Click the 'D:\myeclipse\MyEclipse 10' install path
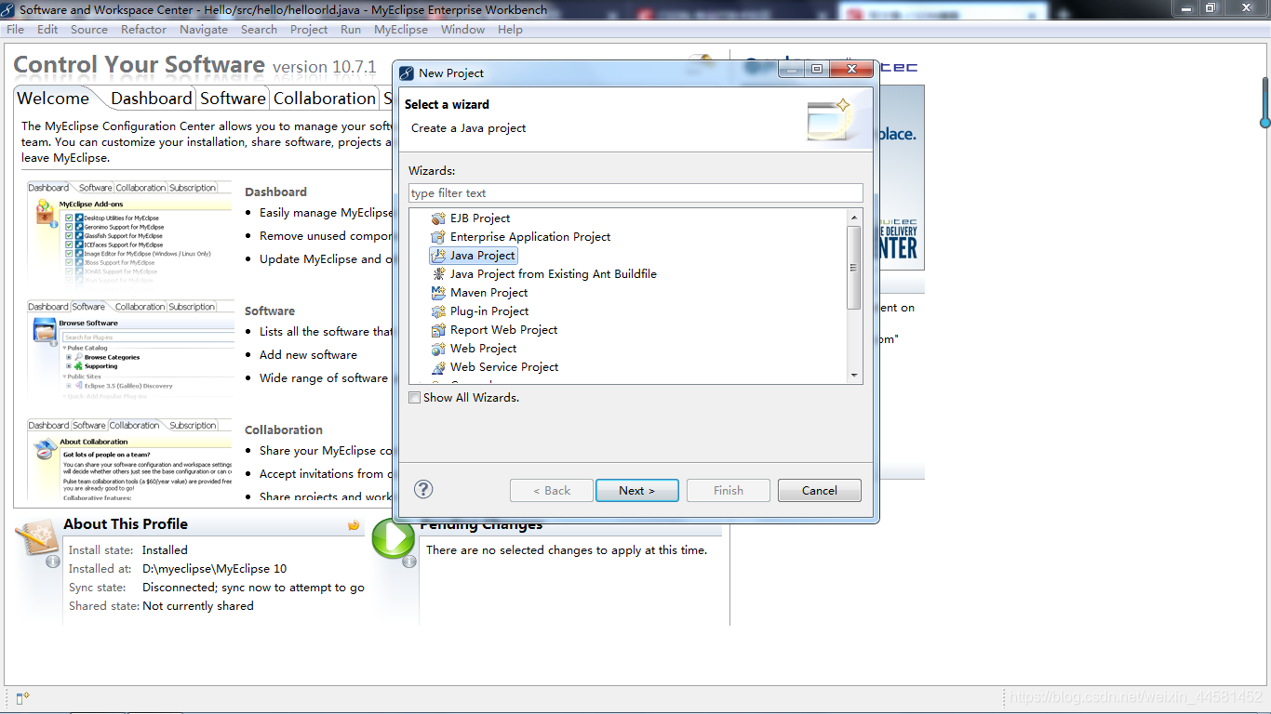 coord(215,569)
